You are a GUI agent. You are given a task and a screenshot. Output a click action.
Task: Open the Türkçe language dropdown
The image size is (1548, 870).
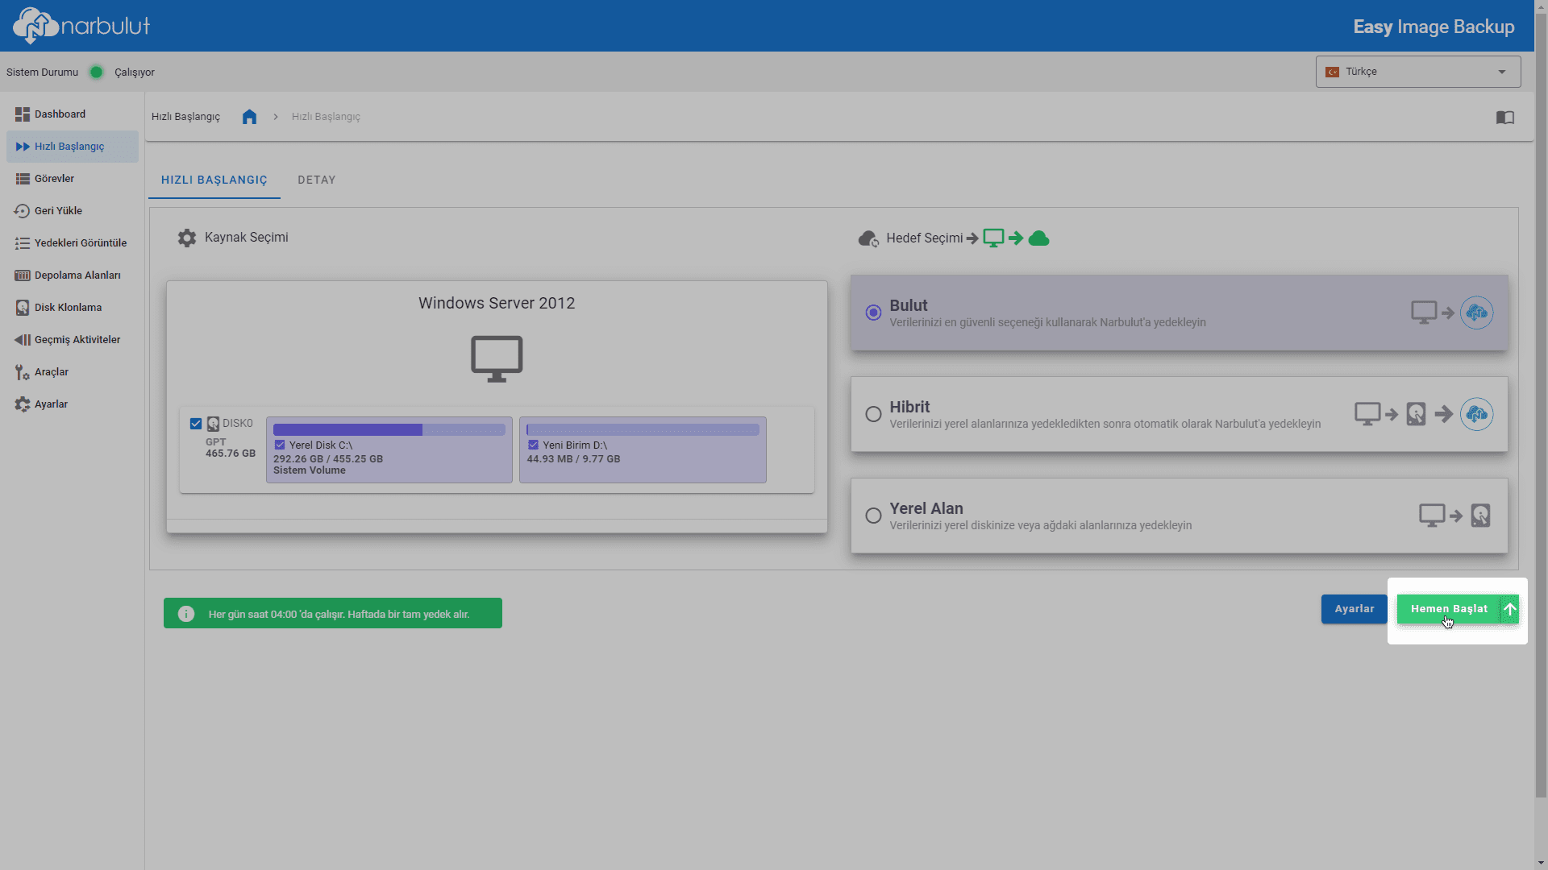tap(1417, 72)
